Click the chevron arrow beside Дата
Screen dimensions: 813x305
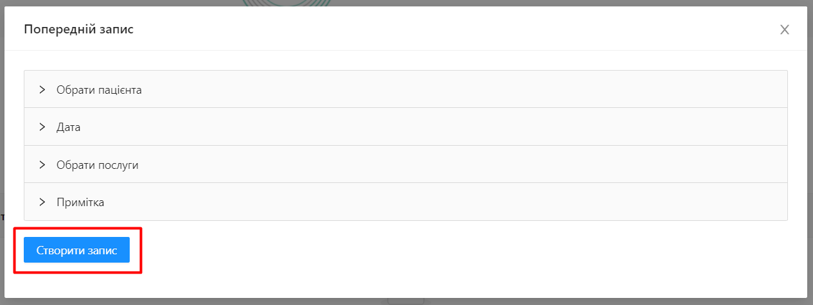click(42, 127)
